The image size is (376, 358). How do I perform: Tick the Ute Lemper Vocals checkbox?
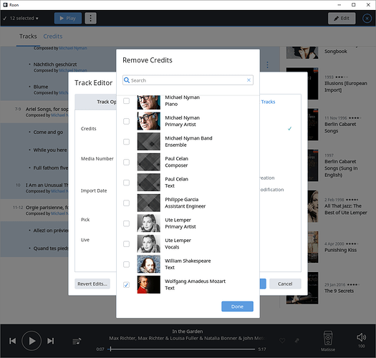(x=126, y=244)
